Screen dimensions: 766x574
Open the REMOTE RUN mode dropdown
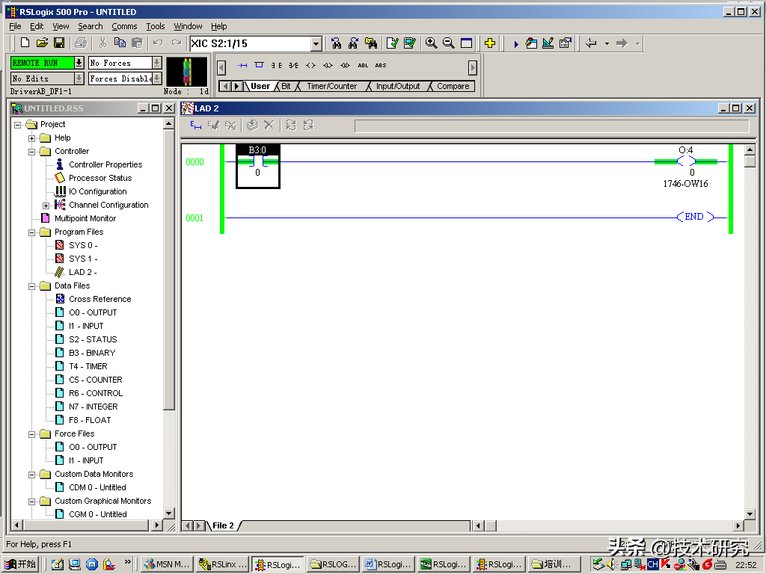tap(79, 63)
